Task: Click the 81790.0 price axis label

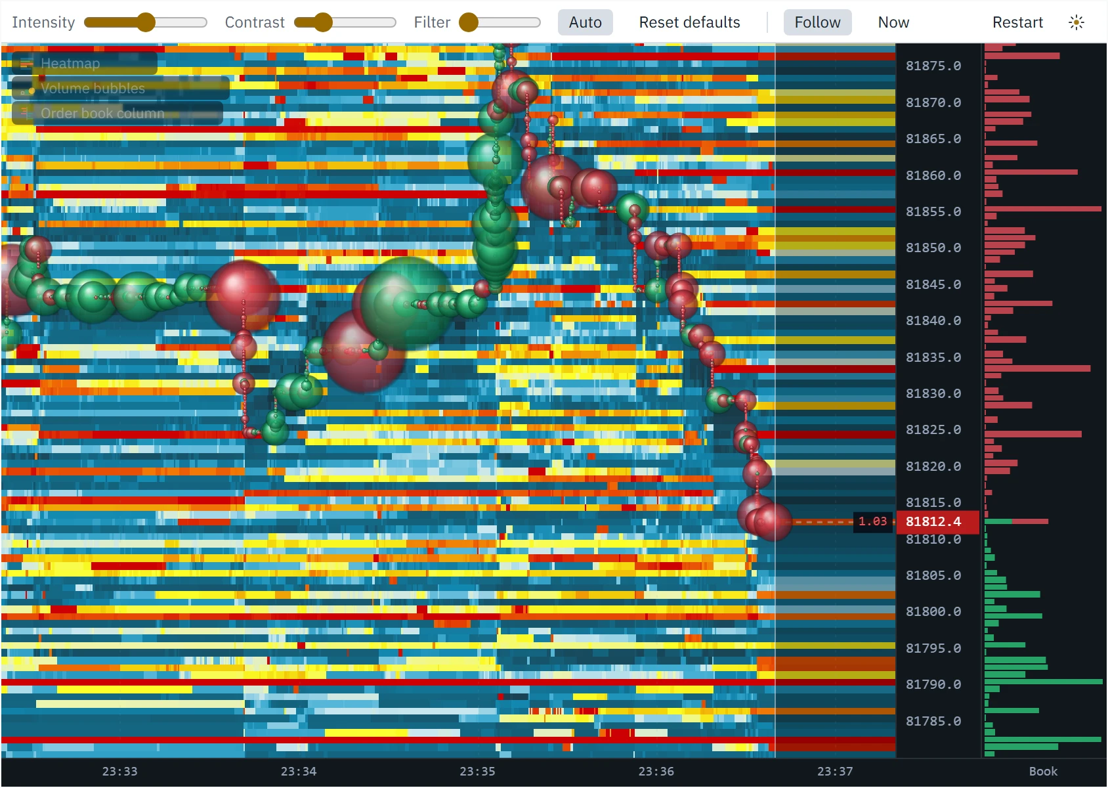Action: pyautogui.click(x=933, y=684)
